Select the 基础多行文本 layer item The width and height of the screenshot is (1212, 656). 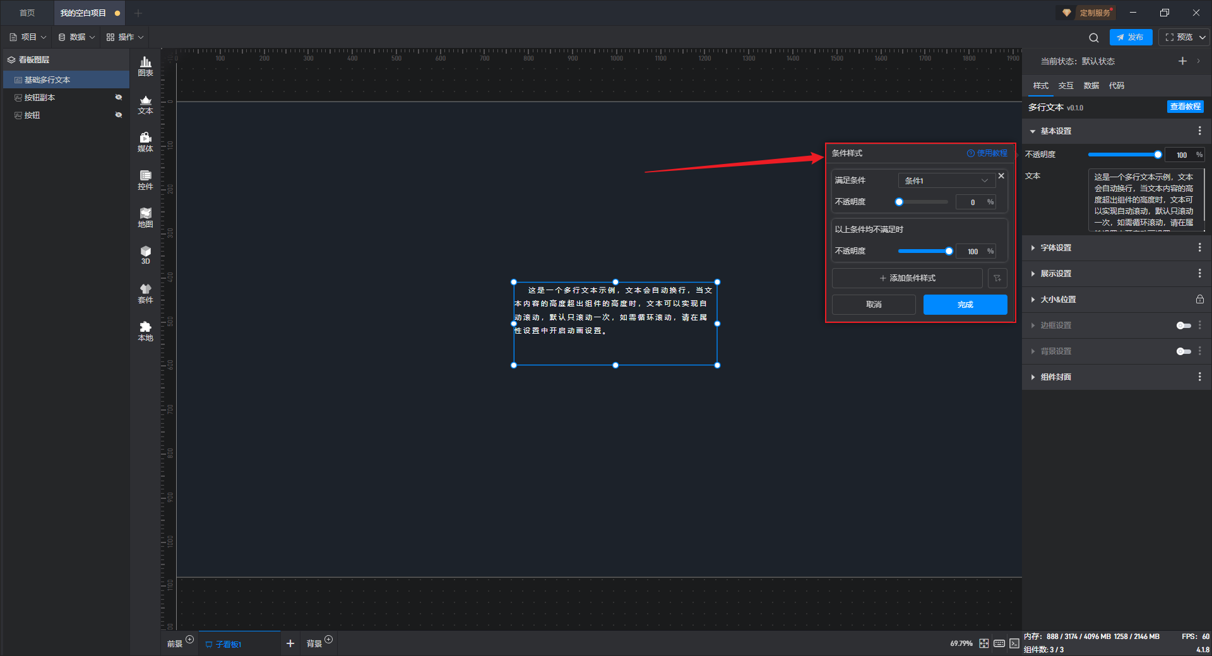click(47, 80)
